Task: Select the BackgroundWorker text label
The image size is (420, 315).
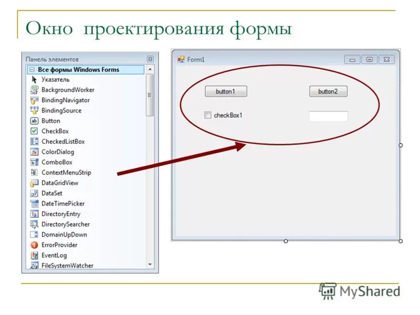Action: 68,90
